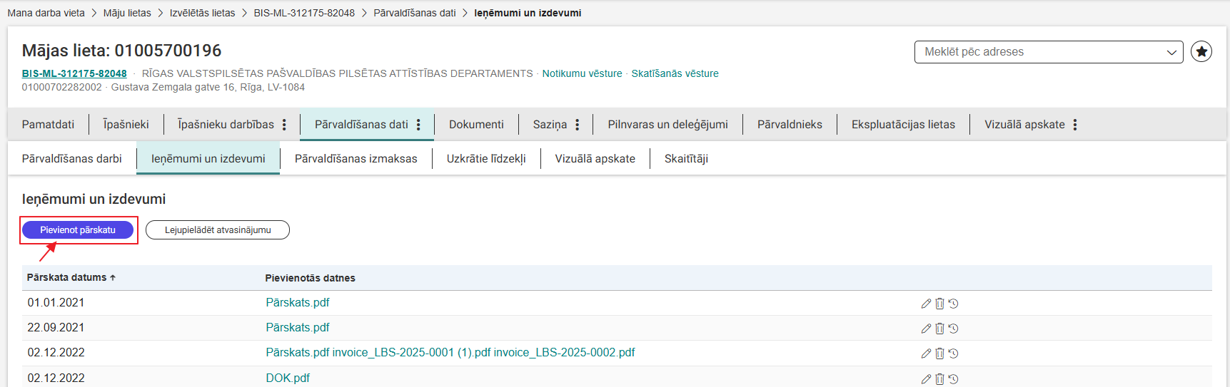
Task: Click the Pievienot pārskatu button
Action: [78, 230]
